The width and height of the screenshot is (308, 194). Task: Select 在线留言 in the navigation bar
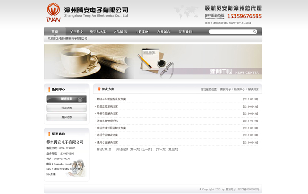pos(164,32)
